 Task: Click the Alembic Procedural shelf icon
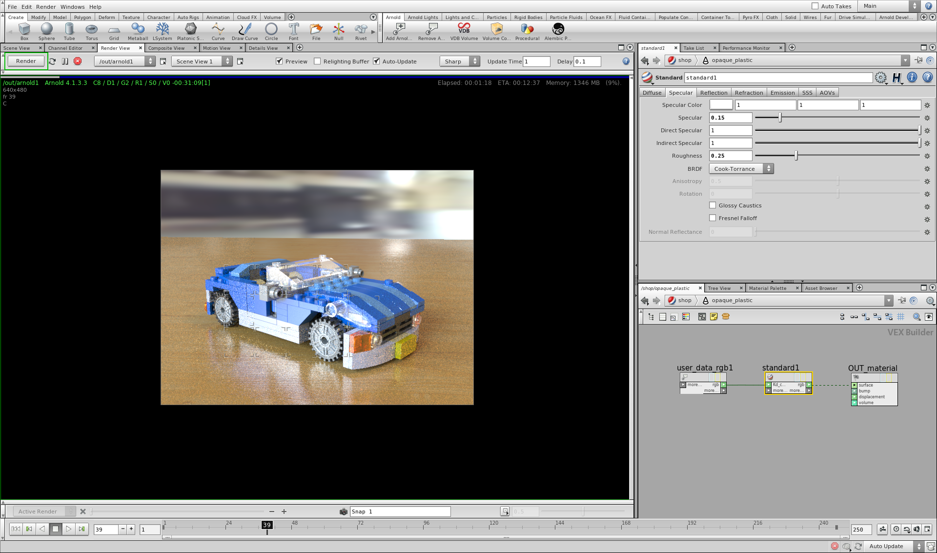point(558,31)
